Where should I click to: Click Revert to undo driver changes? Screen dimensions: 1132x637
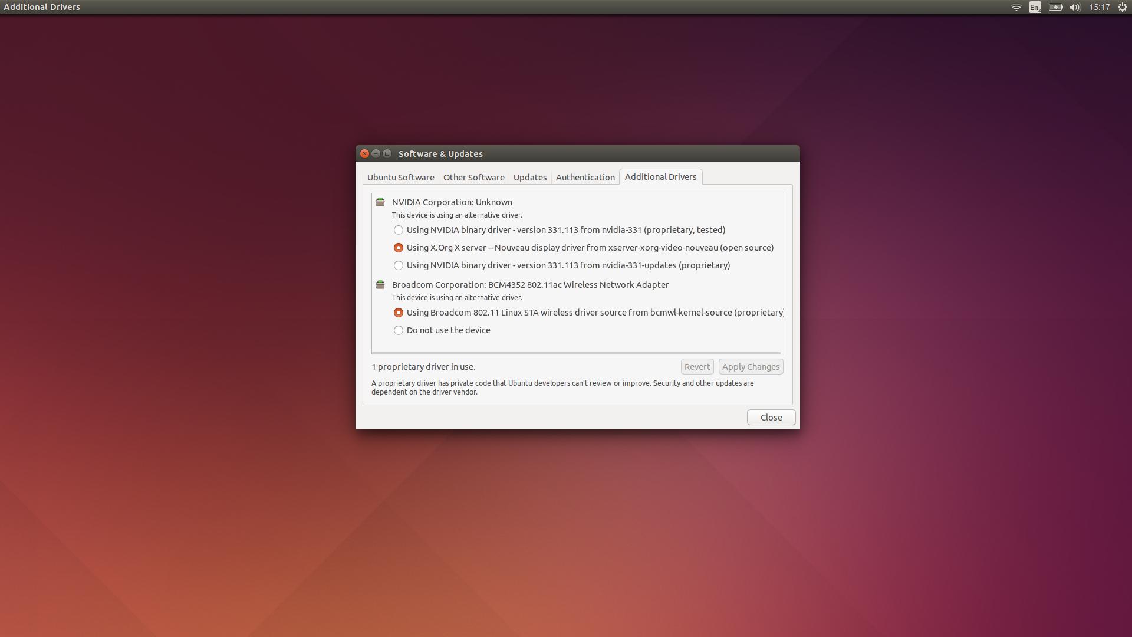tap(696, 366)
